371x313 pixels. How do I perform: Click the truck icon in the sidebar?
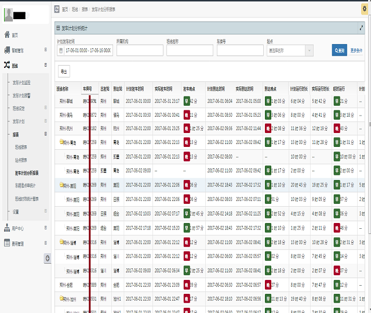click(7, 50)
